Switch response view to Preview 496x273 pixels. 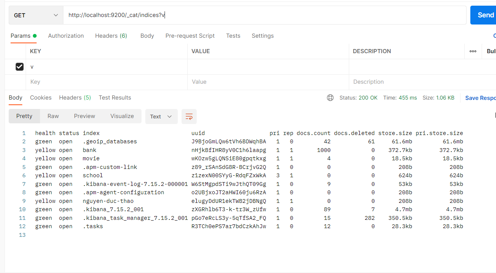pyautogui.click(x=85, y=116)
